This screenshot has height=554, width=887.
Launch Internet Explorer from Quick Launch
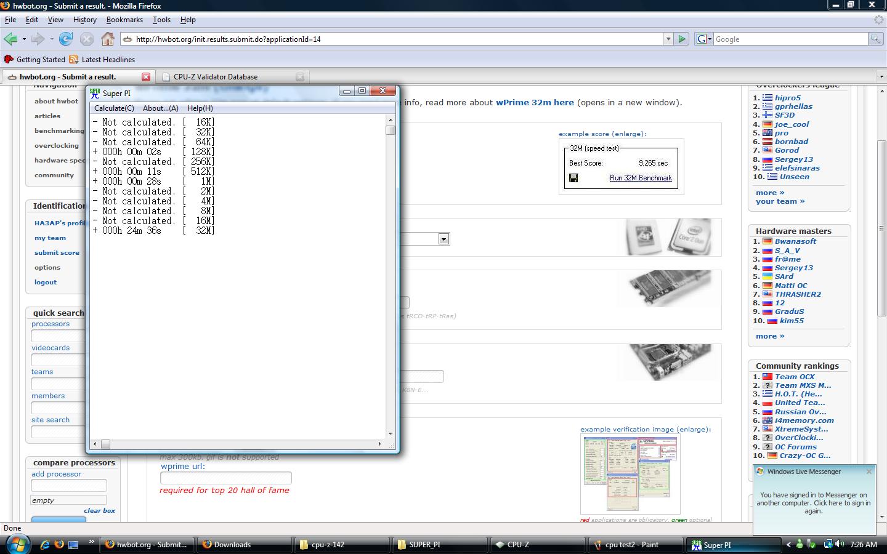point(45,545)
